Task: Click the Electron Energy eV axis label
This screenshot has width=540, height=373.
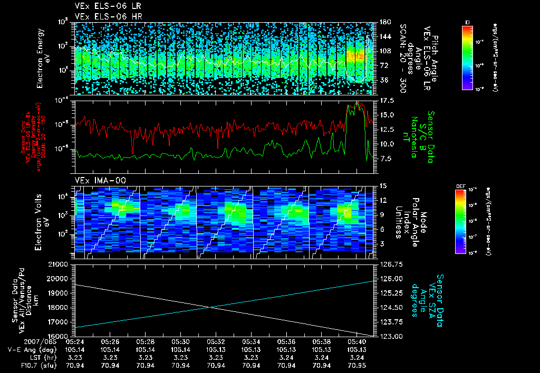Action: pos(42,58)
